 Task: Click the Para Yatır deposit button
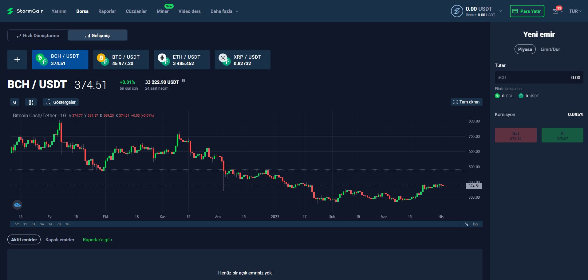click(527, 11)
